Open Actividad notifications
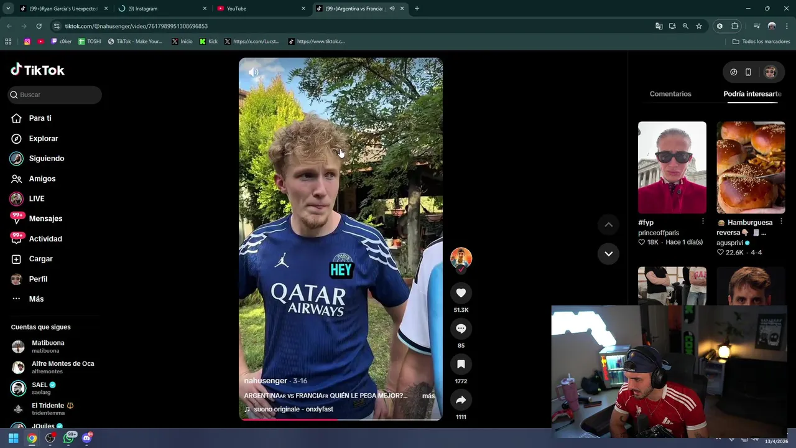Image resolution: width=796 pixels, height=448 pixels. (x=45, y=239)
